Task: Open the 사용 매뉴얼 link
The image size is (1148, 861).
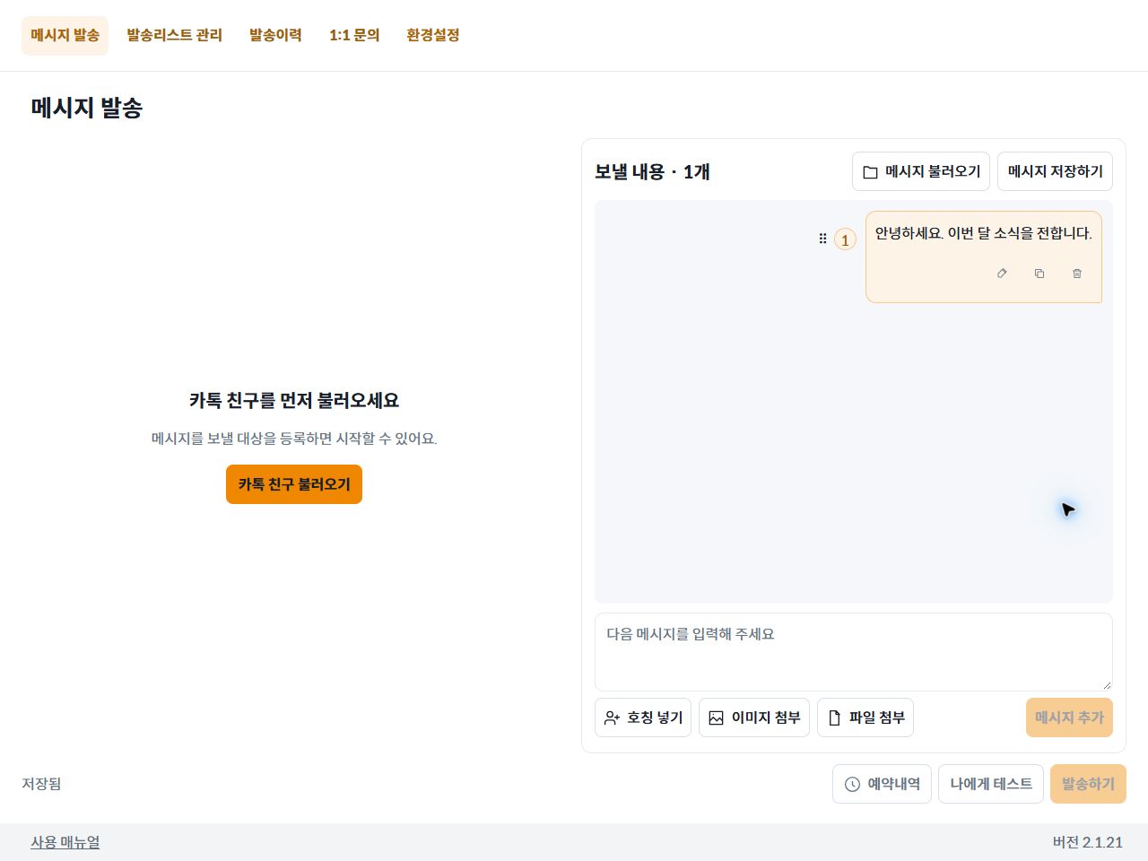Action: [65, 842]
